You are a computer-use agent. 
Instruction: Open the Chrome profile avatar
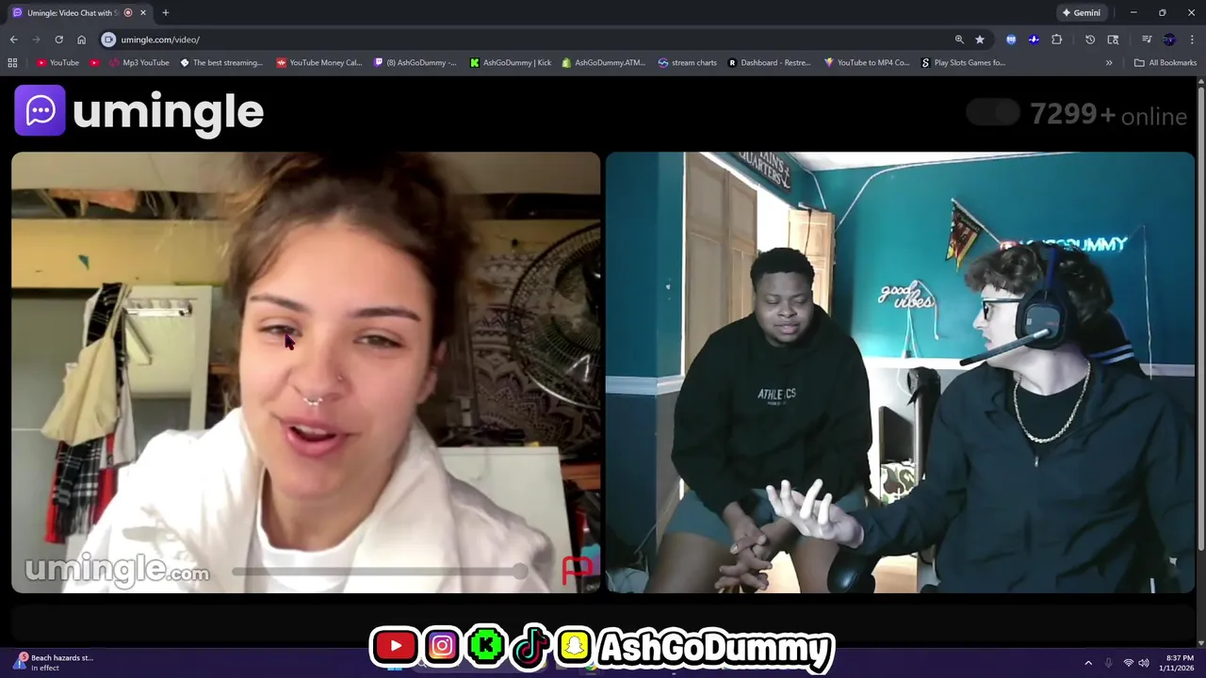pyautogui.click(x=1169, y=40)
